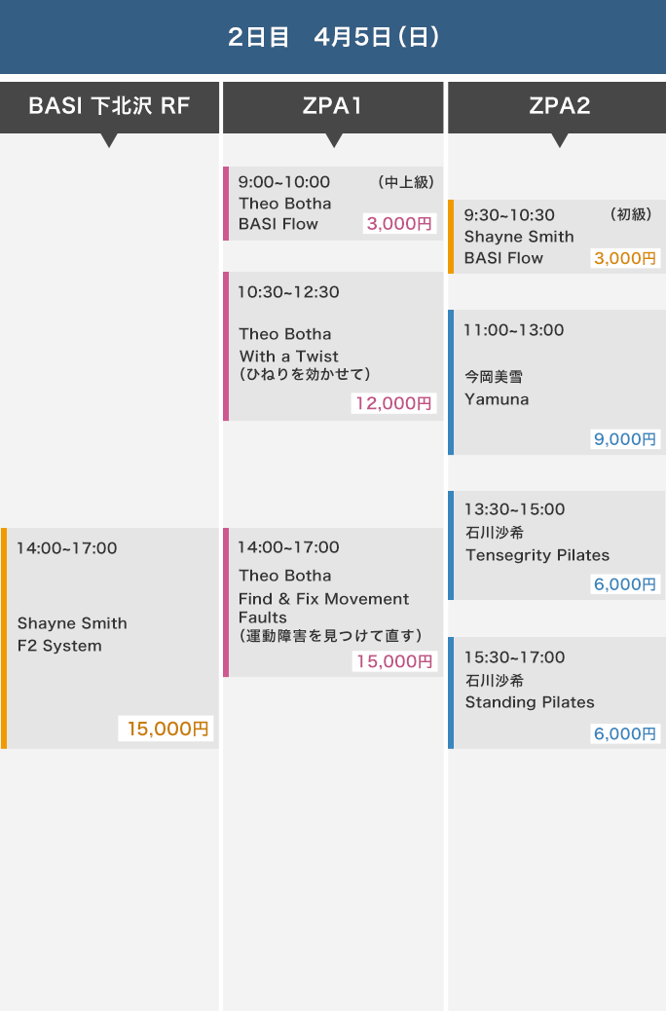Select the ZPA1 column header
The image size is (666, 1011).
tap(333, 106)
